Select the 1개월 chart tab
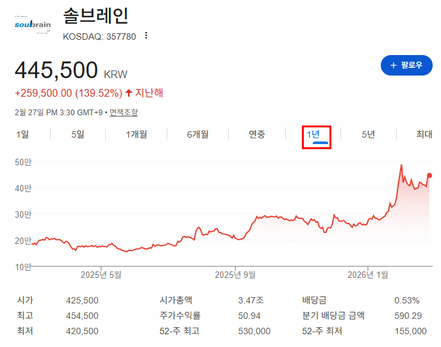Screen dimensions: 441x347 pyautogui.click(x=136, y=134)
